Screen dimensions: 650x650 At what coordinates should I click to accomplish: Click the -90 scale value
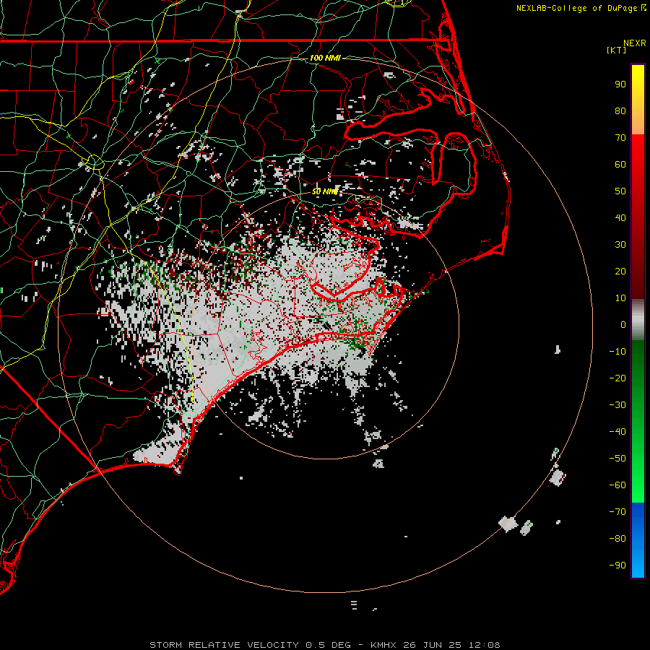click(617, 565)
